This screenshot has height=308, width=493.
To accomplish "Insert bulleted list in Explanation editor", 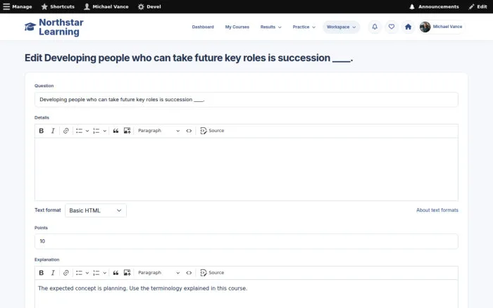I will [79, 273].
